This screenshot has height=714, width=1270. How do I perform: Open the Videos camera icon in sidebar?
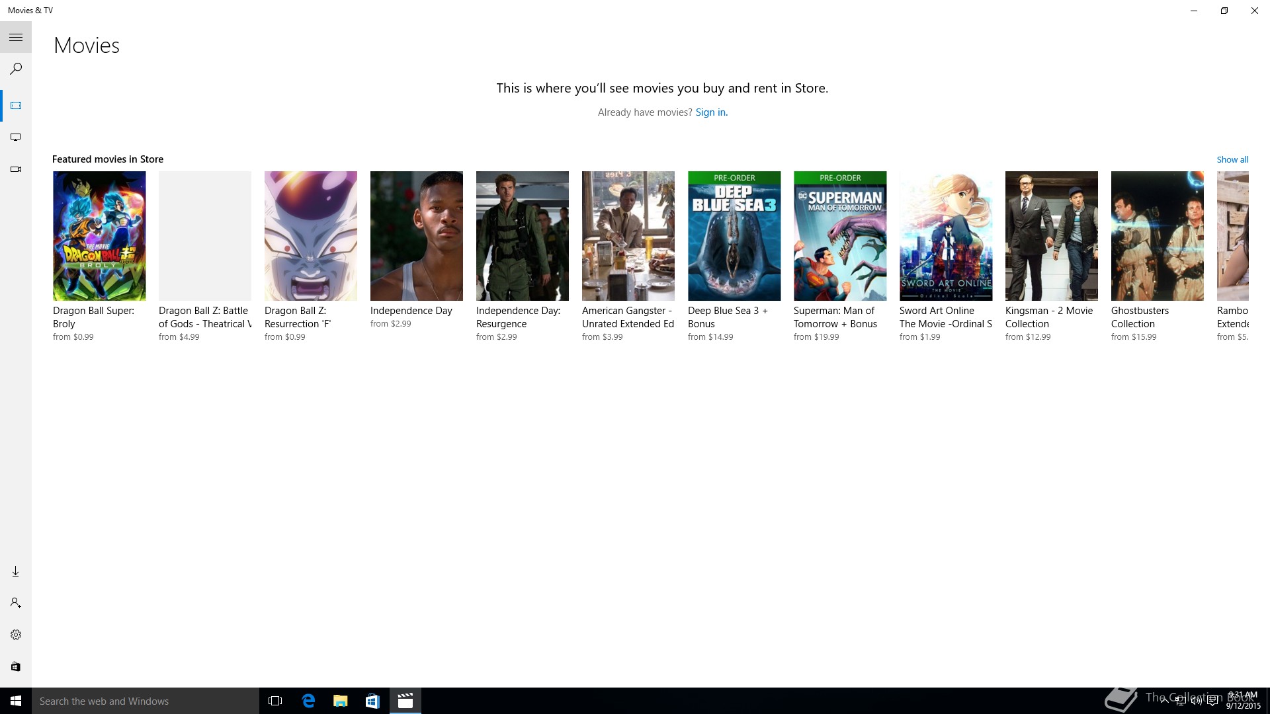click(x=16, y=169)
